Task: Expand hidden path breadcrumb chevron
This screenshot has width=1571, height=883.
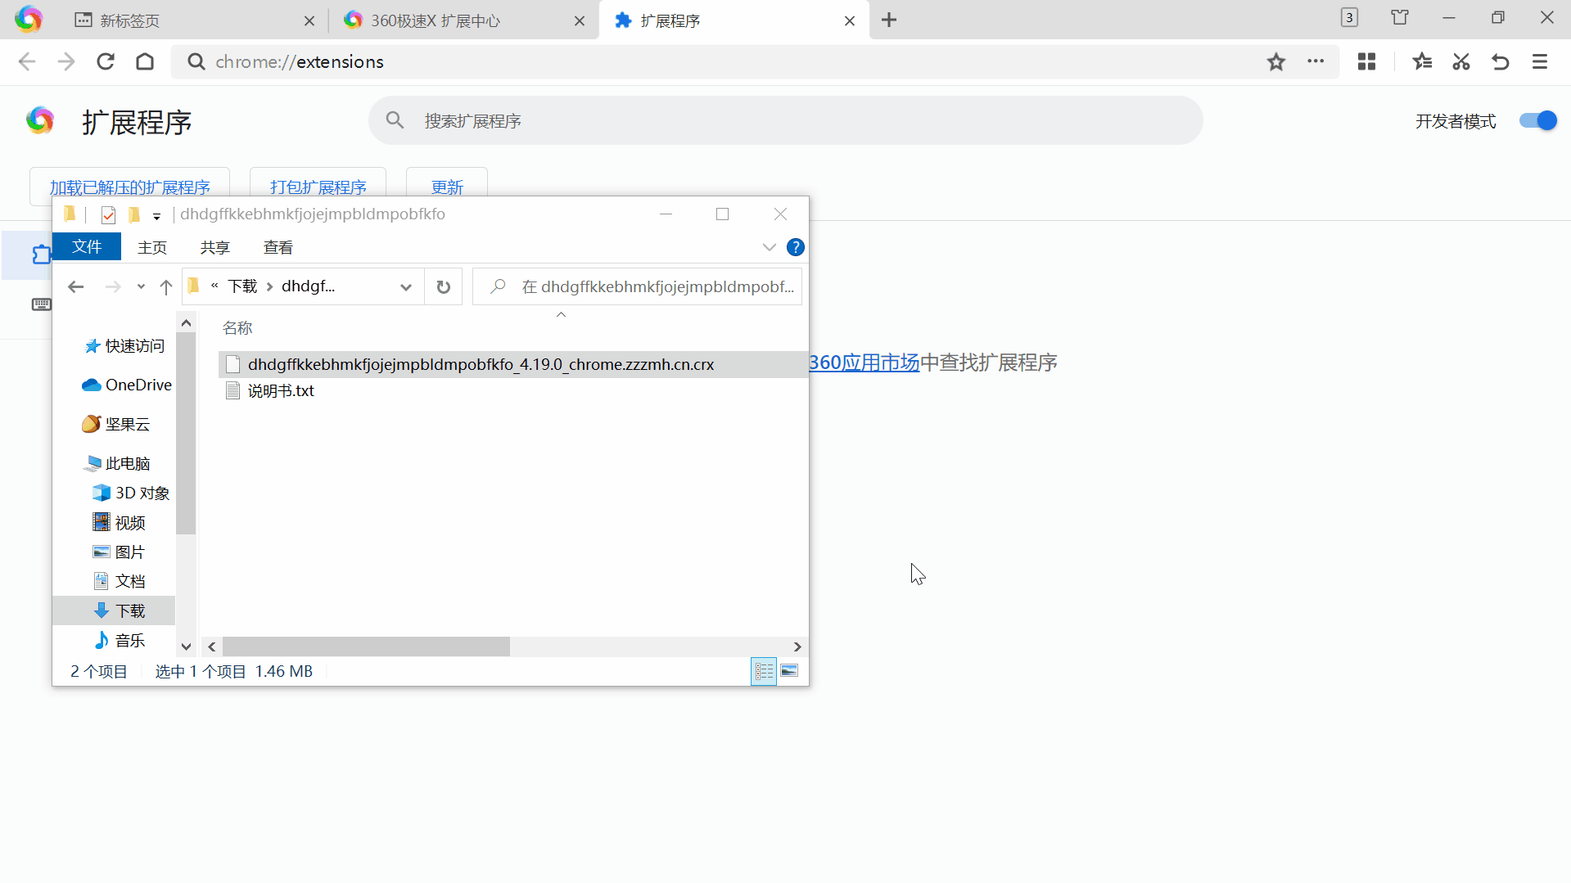Action: [x=214, y=286]
